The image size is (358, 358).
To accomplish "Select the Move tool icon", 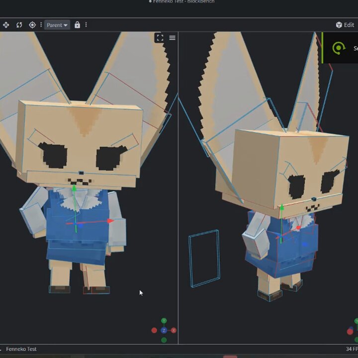I will [x=6, y=25].
